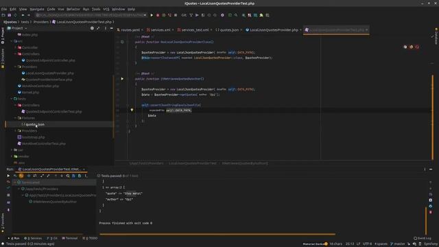Collapse the Fixtures folder

[15, 118]
